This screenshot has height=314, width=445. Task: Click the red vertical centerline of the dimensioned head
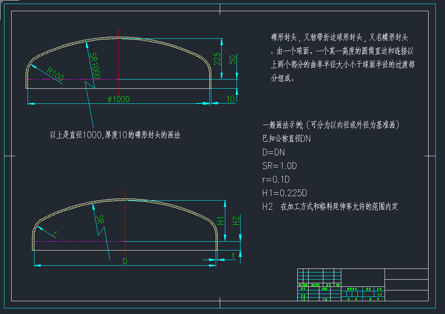(118, 62)
